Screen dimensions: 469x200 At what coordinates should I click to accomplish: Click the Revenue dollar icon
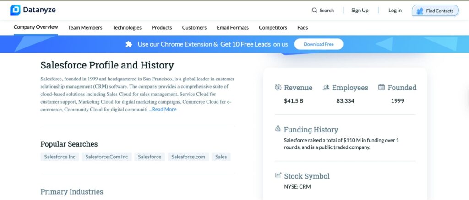coord(278,88)
